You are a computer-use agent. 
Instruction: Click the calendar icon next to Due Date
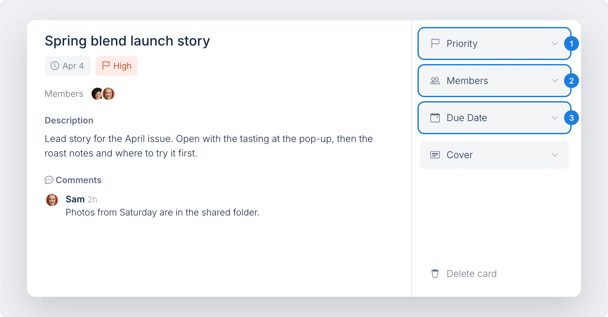[x=435, y=118]
